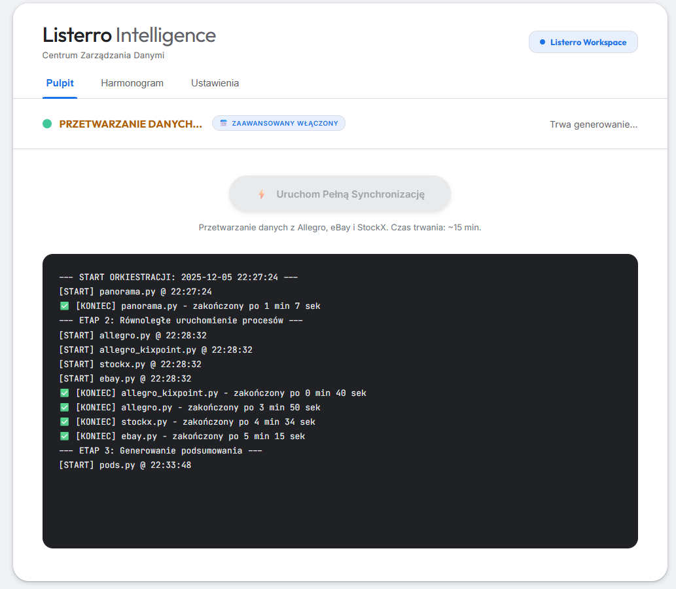This screenshot has width=676, height=589.
Task: Click the calendar icon in the Zaawansowany badge
Action: (224, 123)
